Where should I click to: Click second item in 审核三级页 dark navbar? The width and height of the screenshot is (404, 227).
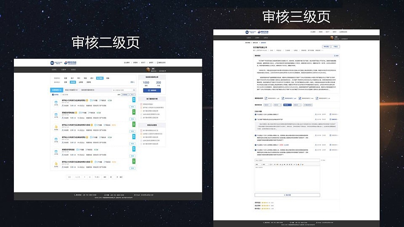pos(257,38)
